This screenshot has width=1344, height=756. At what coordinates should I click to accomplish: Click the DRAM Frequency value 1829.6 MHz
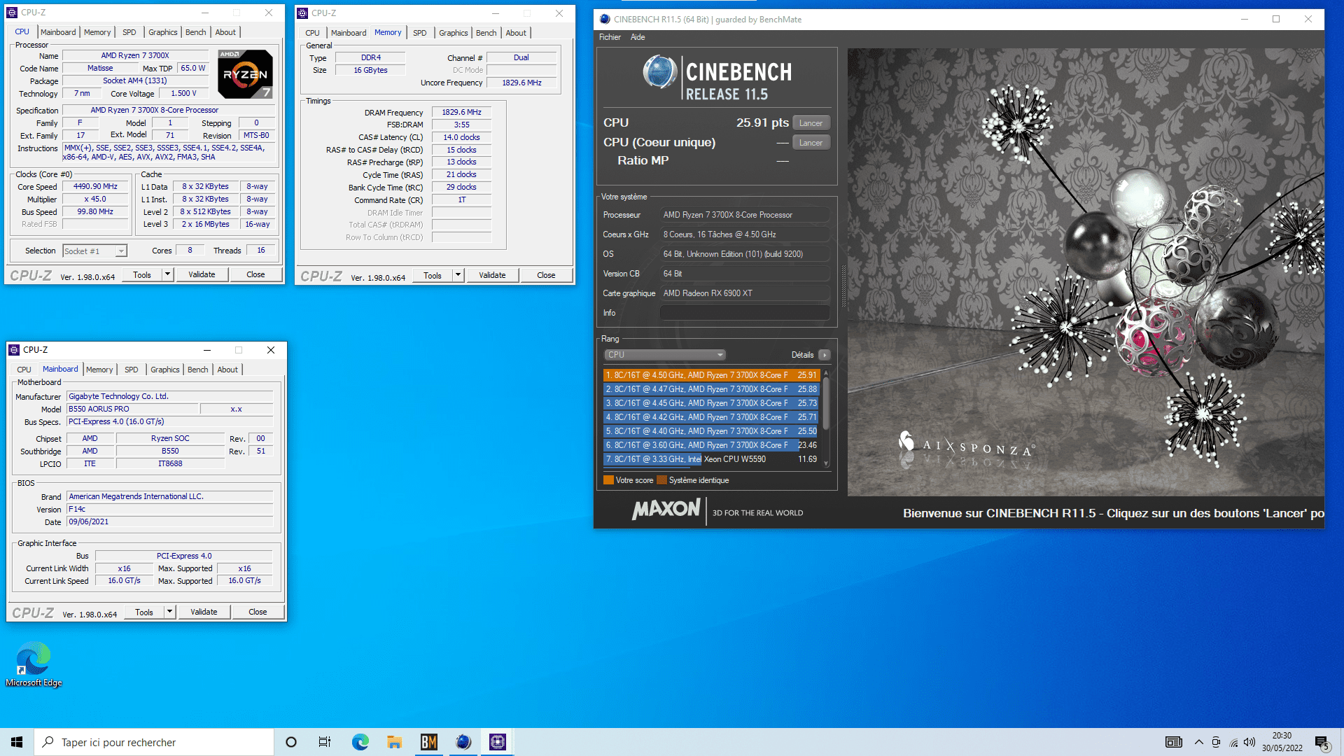pos(461,112)
